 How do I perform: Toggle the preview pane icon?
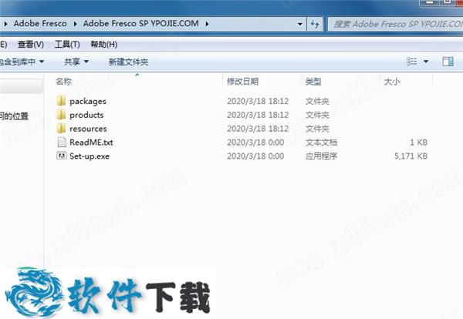(x=448, y=61)
